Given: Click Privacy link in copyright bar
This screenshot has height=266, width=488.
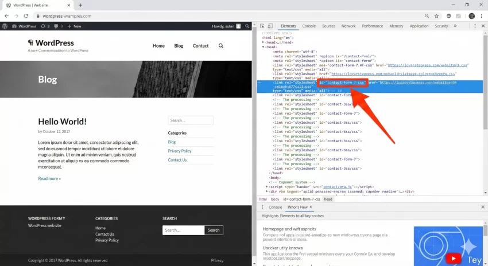Looking at the screenshot, I should click(217, 260).
